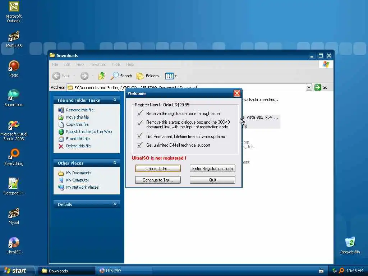
Task: Click the Views toolbar icon
Action: (169, 76)
